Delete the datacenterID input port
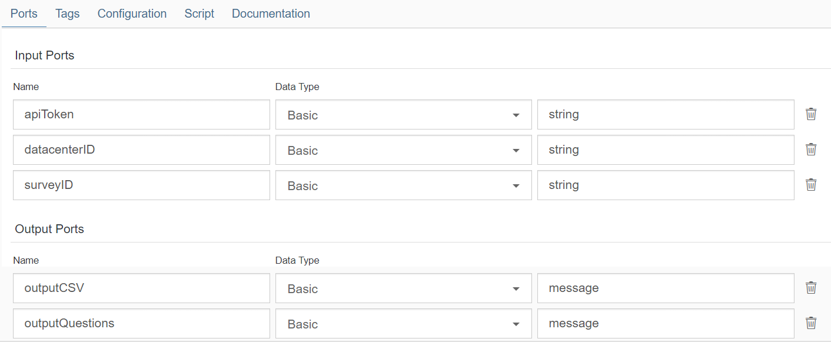 pos(811,150)
